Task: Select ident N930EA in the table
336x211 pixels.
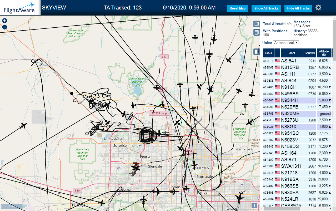Action: point(290,192)
